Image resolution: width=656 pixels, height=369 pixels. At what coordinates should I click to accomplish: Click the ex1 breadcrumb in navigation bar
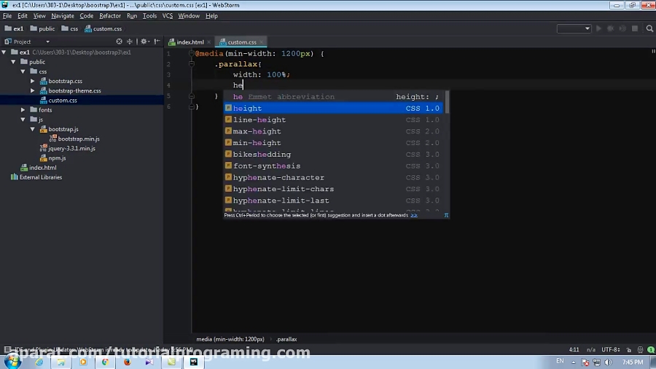click(15, 28)
